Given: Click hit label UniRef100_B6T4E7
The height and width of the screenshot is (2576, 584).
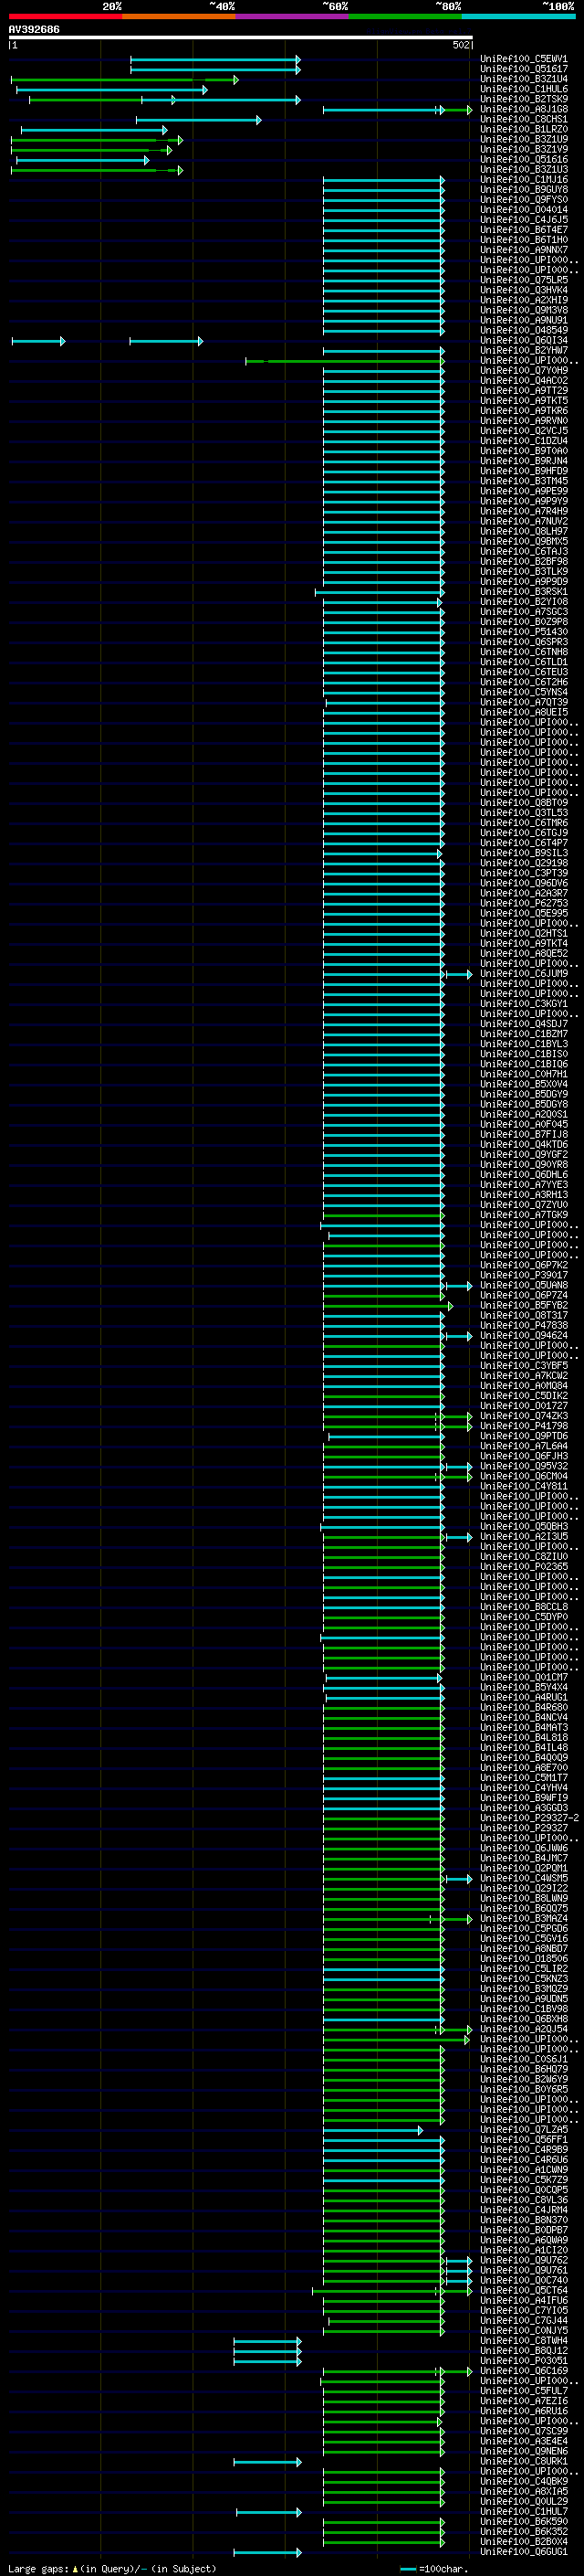Looking at the screenshot, I should click(x=523, y=230).
